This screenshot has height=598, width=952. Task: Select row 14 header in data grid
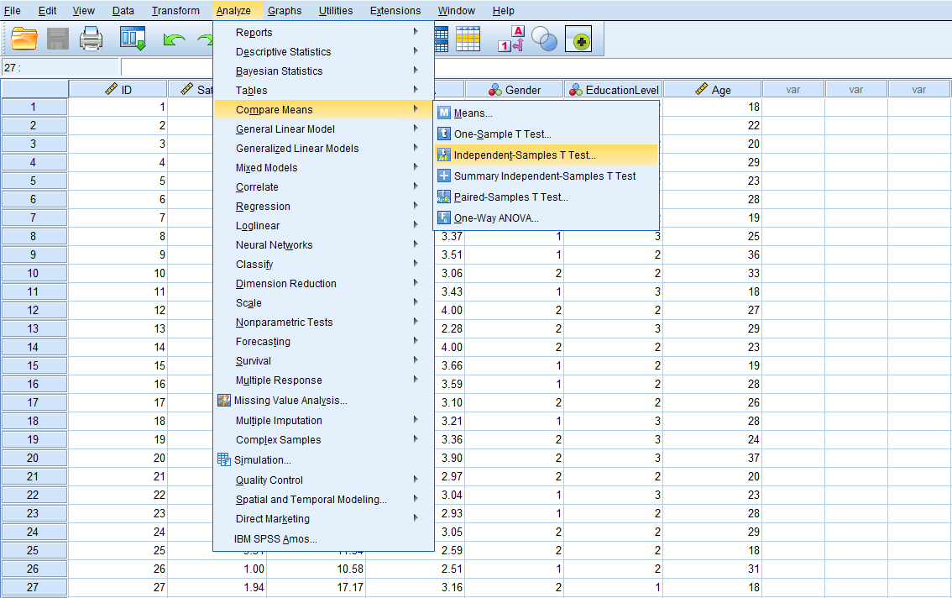tap(34, 347)
